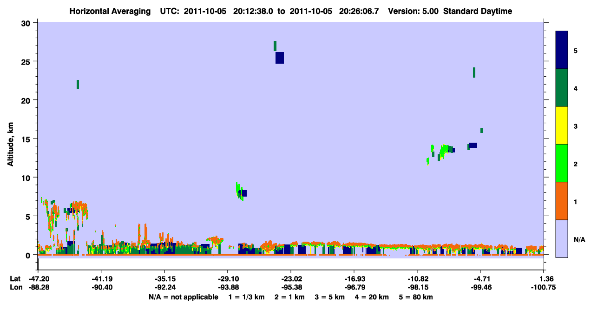Click the latitude value -47.20

(x=39, y=279)
